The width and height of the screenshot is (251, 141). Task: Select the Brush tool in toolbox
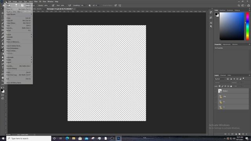coord(2,40)
